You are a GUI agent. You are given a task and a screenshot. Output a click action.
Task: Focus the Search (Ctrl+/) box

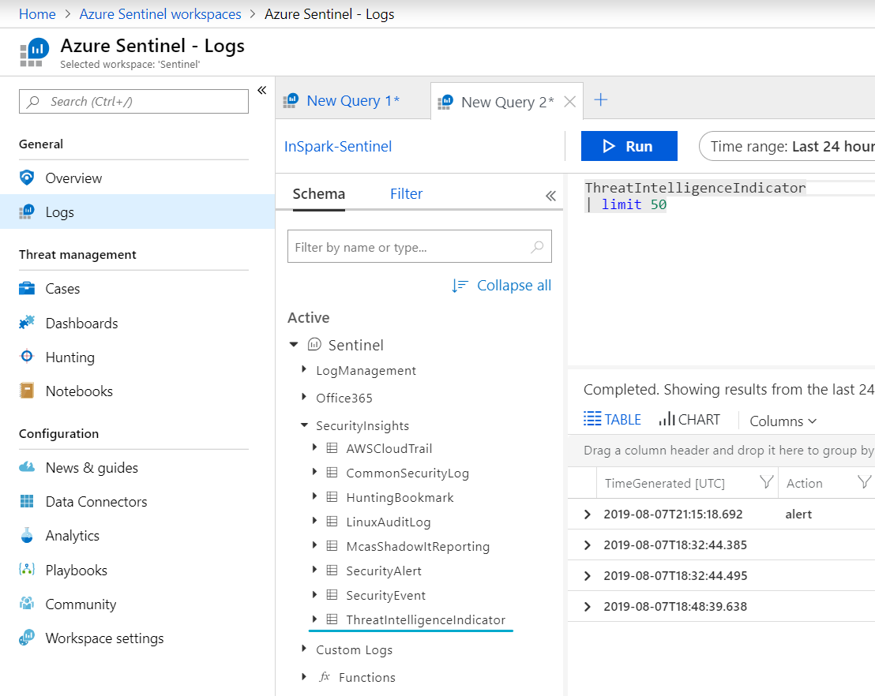click(134, 102)
